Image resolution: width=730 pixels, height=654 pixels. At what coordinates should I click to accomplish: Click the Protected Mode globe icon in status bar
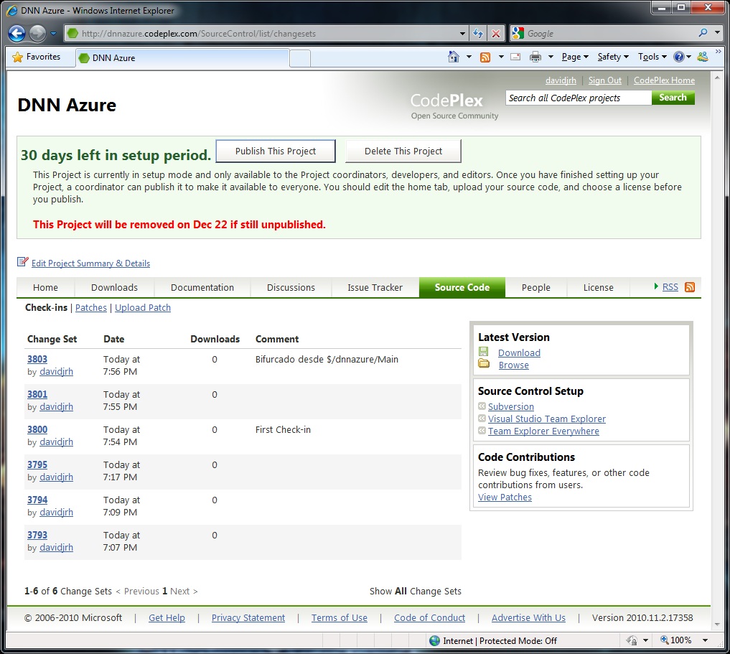[434, 640]
